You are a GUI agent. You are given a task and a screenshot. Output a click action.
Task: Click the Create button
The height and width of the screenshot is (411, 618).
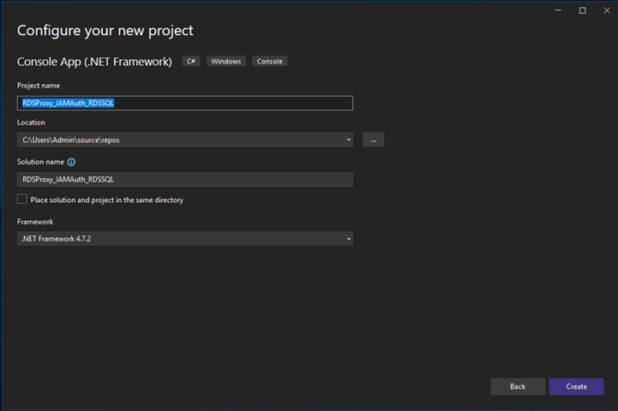[x=576, y=386]
